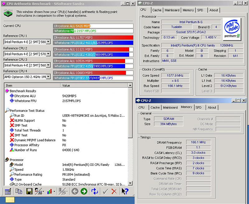Viewport: 249px width, 204px height.
Task: Click the icon beside Performance Rating
Action: click(x=12, y=174)
